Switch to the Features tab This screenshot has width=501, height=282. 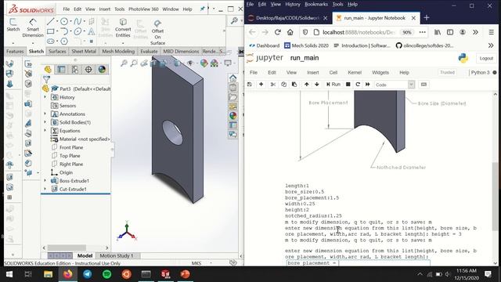pos(15,51)
